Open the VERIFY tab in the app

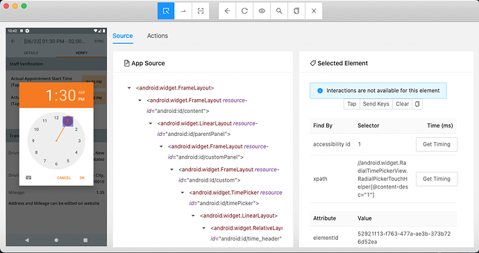tap(81, 53)
